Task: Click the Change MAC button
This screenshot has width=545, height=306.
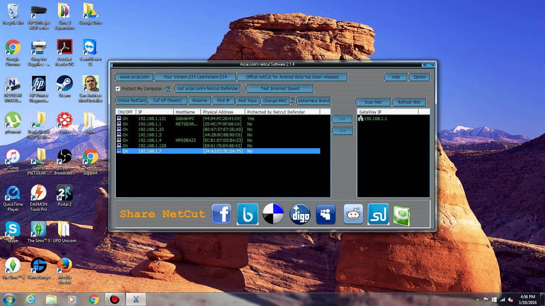Action: [x=275, y=101]
